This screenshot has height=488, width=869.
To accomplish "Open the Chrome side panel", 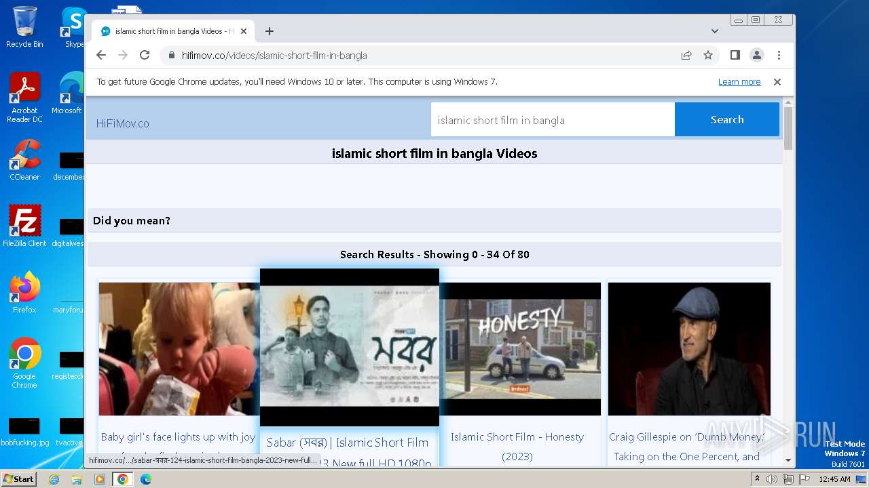I will [x=735, y=55].
